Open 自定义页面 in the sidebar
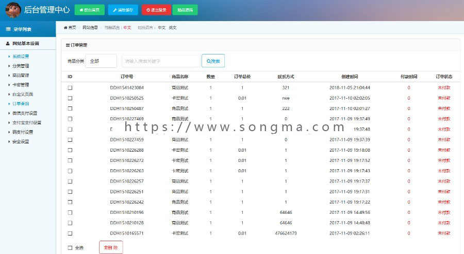 point(23,94)
